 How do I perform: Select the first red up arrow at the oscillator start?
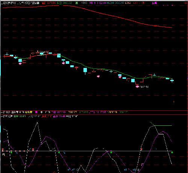click(x=3, y=149)
